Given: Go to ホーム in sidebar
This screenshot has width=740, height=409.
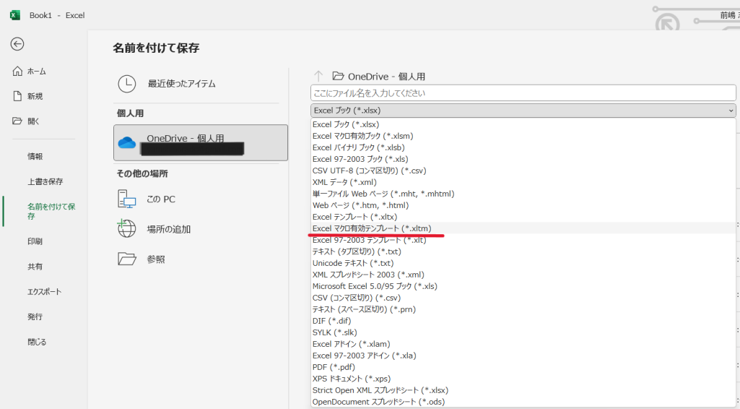Looking at the screenshot, I should 30,72.
